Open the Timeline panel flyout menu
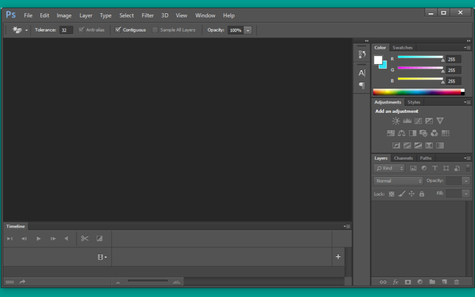This screenshot has width=475, height=297. coord(347,226)
